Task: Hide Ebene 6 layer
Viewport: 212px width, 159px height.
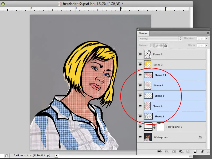Action: pos(140,96)
